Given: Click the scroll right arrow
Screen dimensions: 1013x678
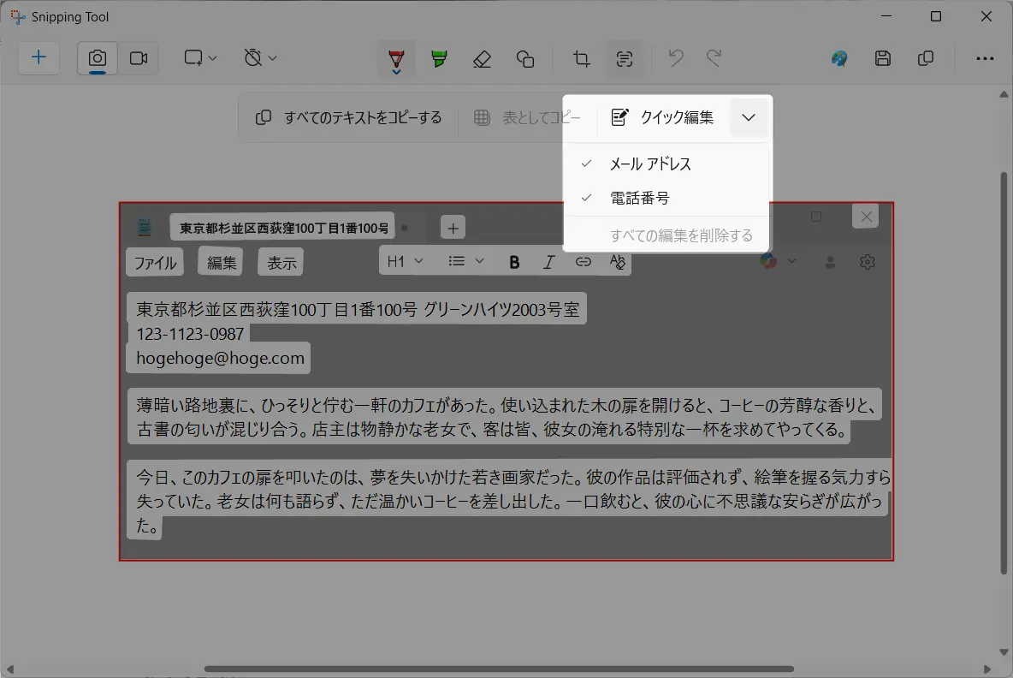Looking at the screenshot, I should tap(986, 669).
